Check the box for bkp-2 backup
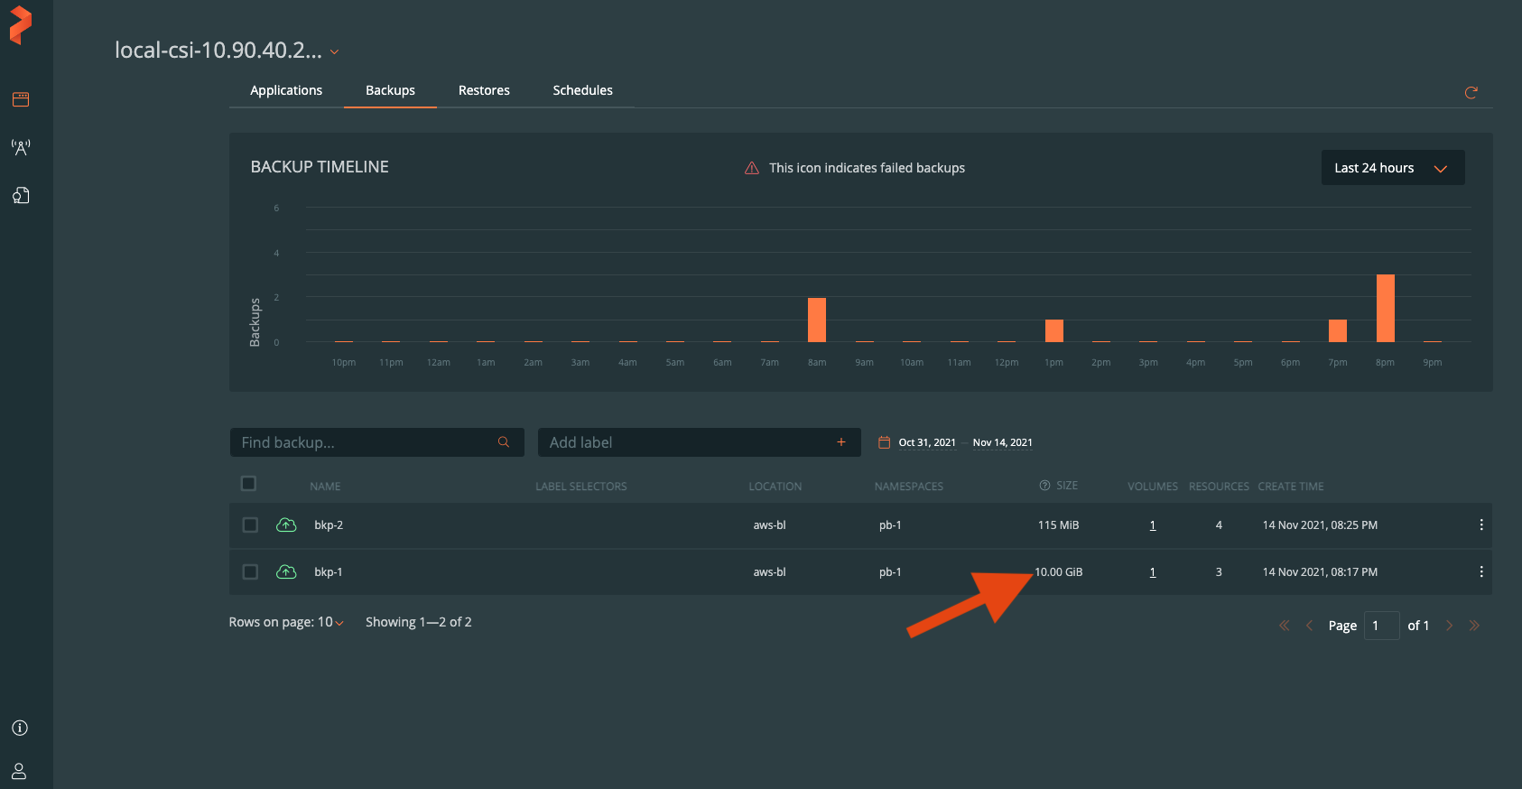The width and height of the screenshot is (1522, 789). (x=251, y=525)
